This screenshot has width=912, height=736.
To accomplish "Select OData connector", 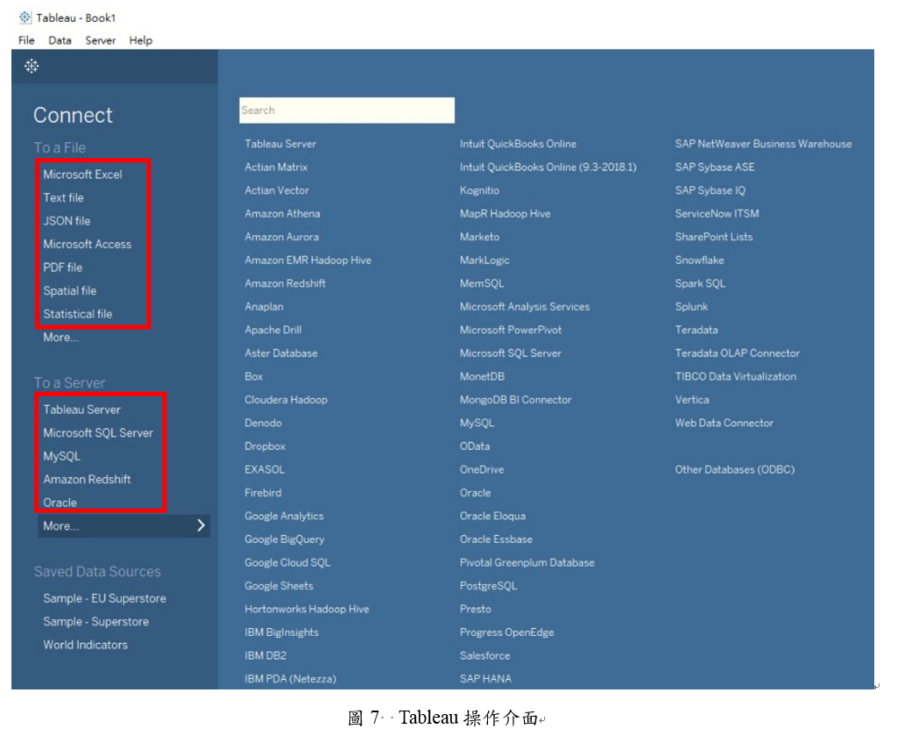I will [x=475, y=446].
